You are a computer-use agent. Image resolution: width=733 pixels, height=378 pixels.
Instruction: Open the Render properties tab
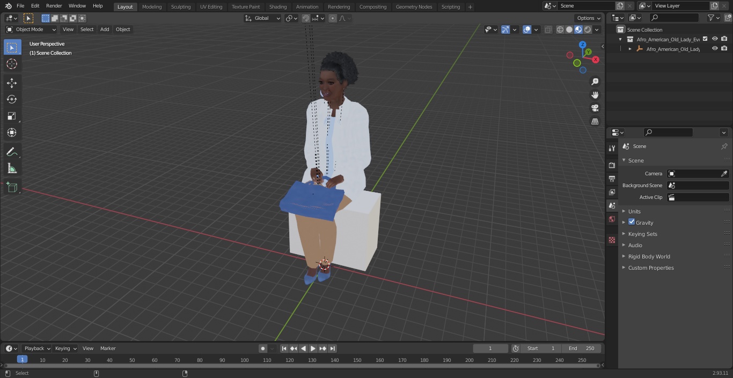coord(612,165)
